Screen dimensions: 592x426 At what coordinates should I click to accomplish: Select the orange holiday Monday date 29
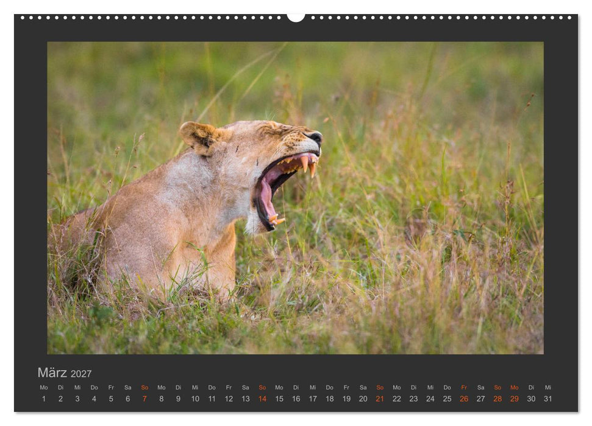click(514, 399)
